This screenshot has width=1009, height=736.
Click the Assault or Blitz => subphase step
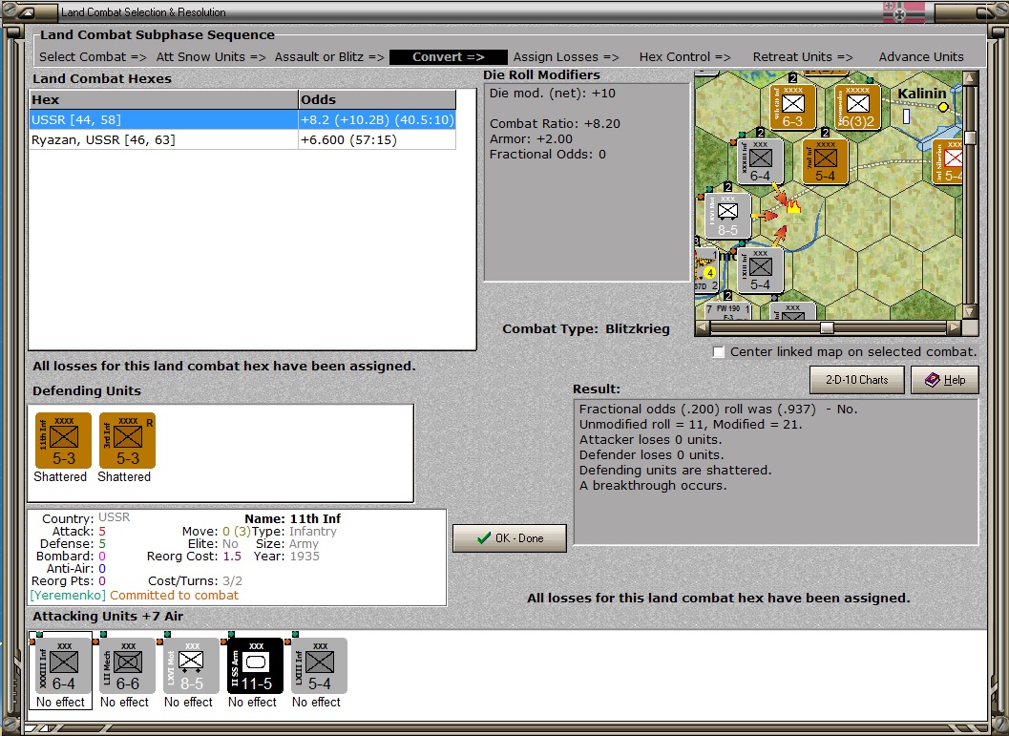pos(329,56)
